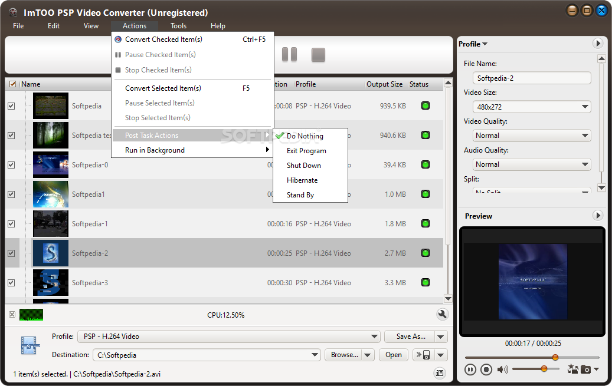Click the preview seek slider handle
The image size is (612, 386).
tap(555, 357)
